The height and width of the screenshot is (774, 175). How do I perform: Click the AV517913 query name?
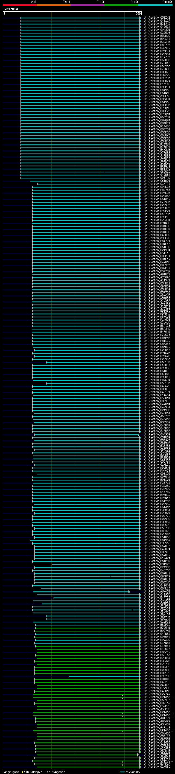(x=10, y=9)
